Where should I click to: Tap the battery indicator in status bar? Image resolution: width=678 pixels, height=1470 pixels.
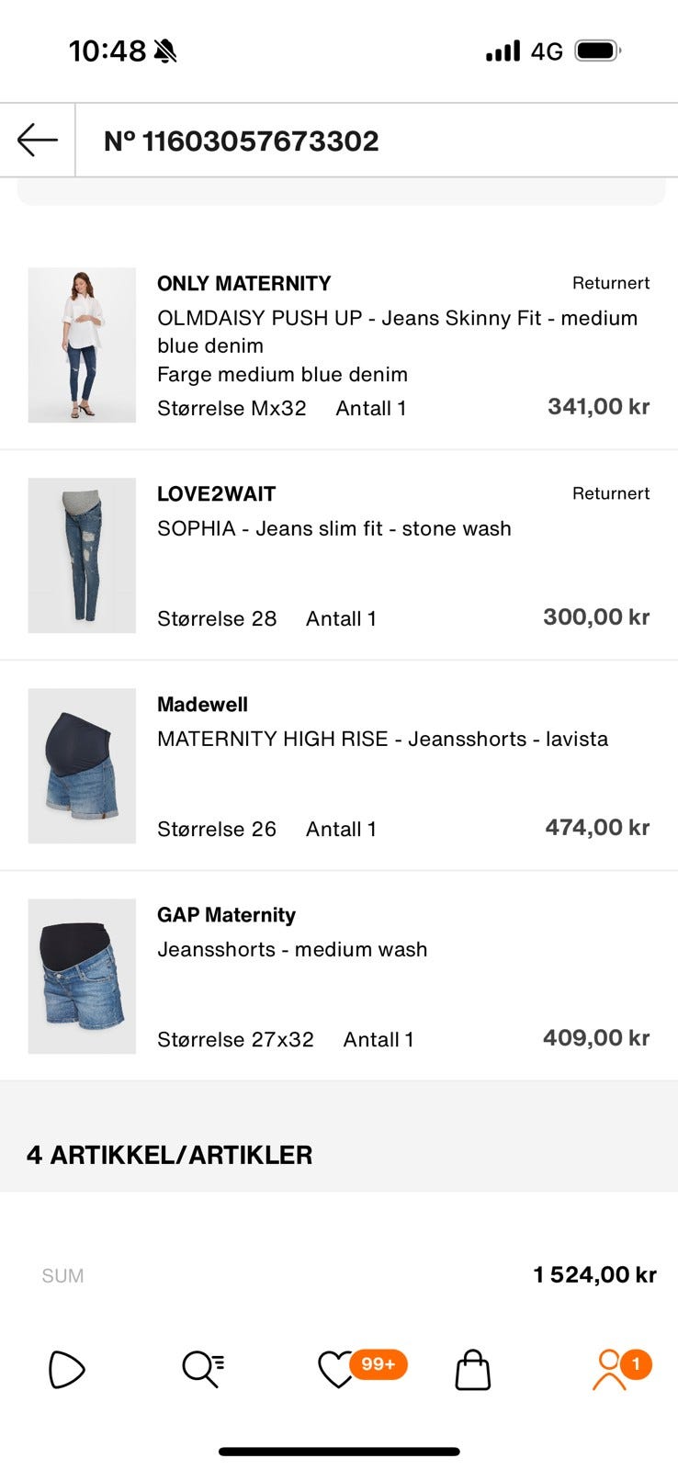click(x=598, y=51)
